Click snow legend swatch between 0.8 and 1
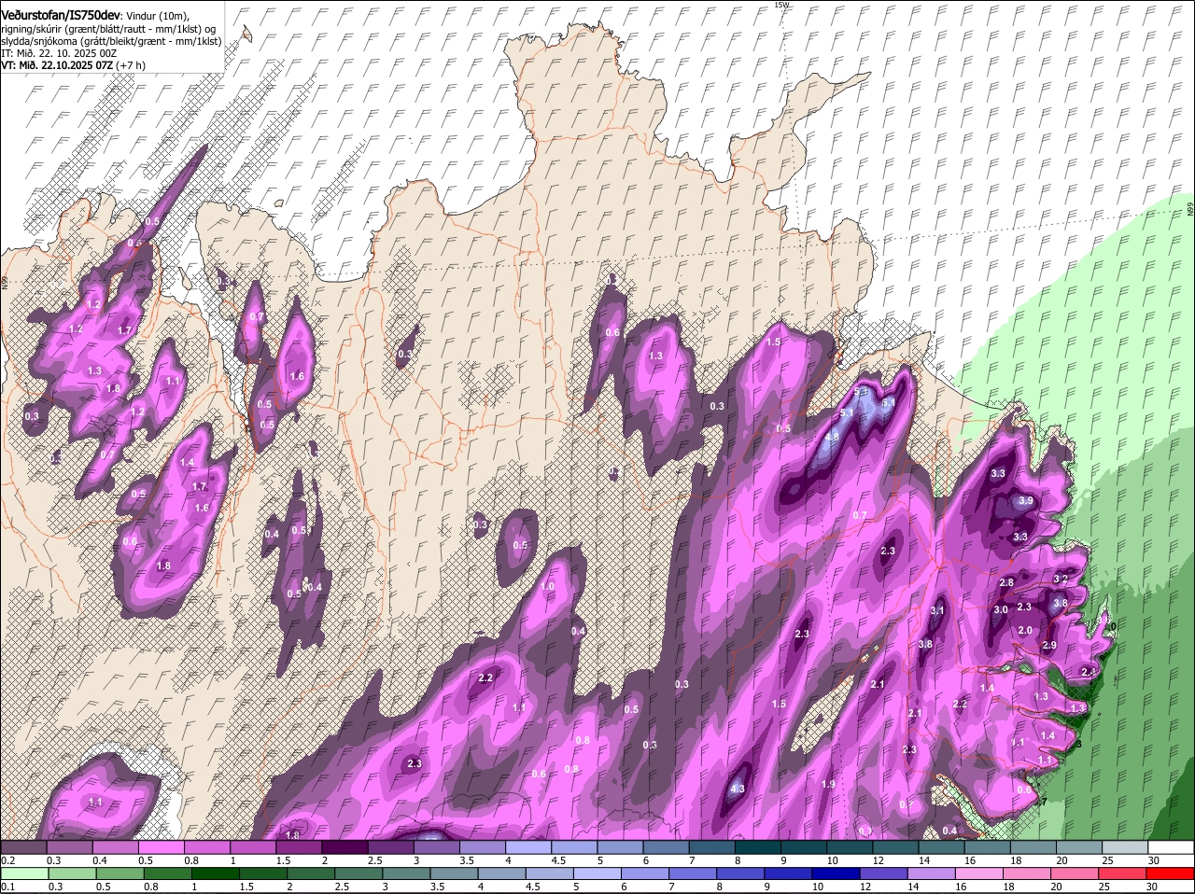1195x894 pixels. pos(206,847)
